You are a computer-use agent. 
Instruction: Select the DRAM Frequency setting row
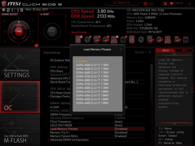coord(97,114)
